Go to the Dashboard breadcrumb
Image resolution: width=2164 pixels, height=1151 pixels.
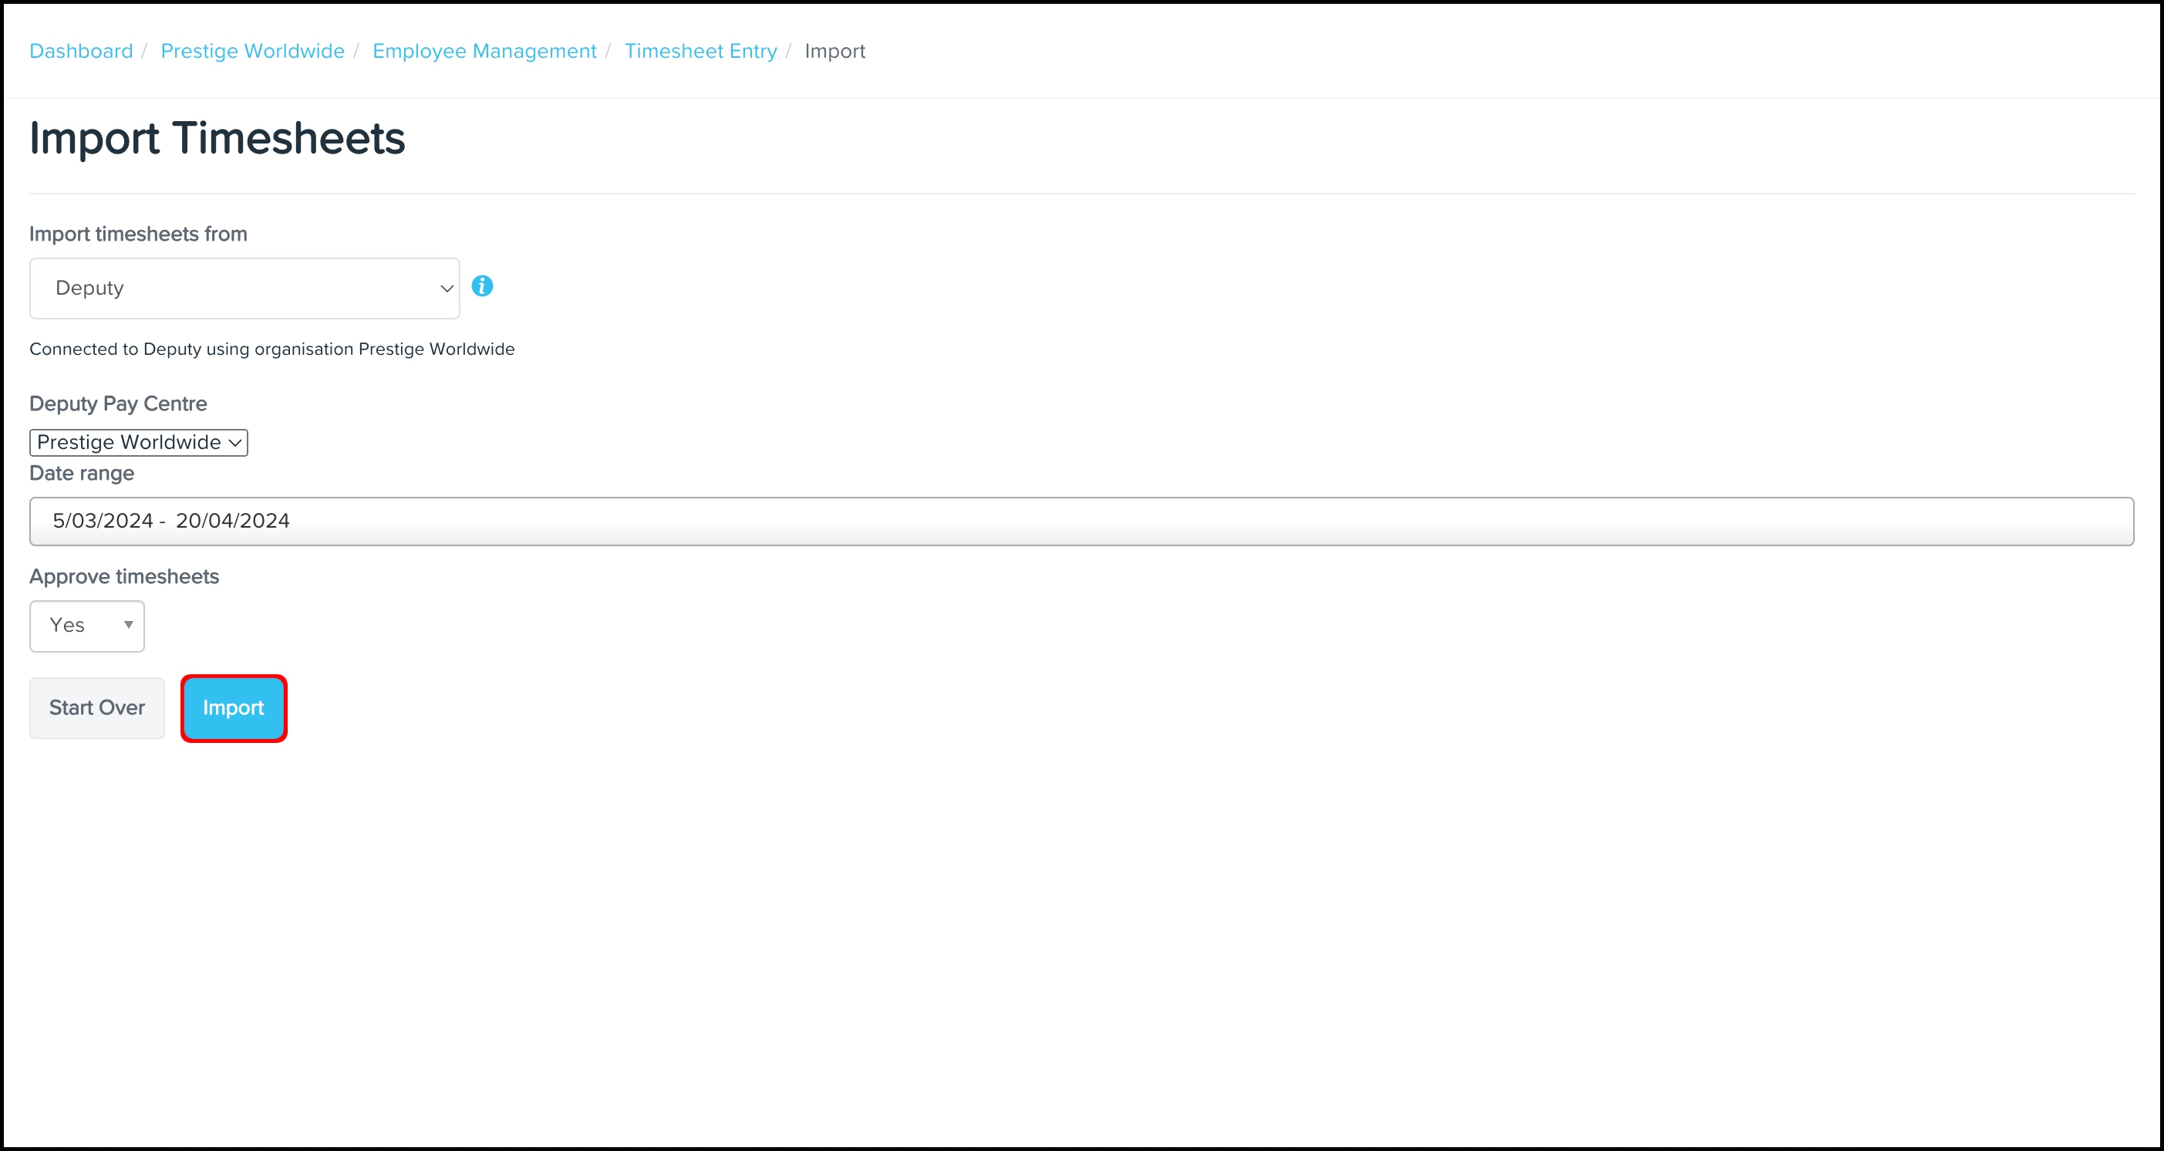coord(81,51)
